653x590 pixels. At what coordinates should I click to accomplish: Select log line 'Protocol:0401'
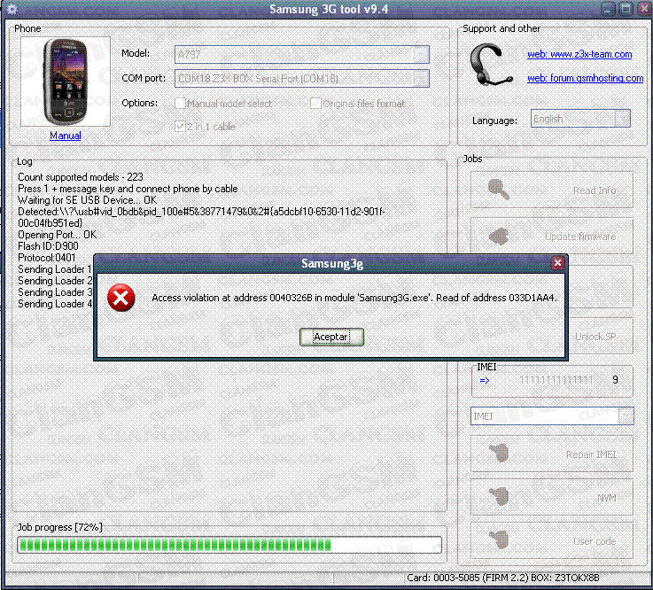(47, 258)
